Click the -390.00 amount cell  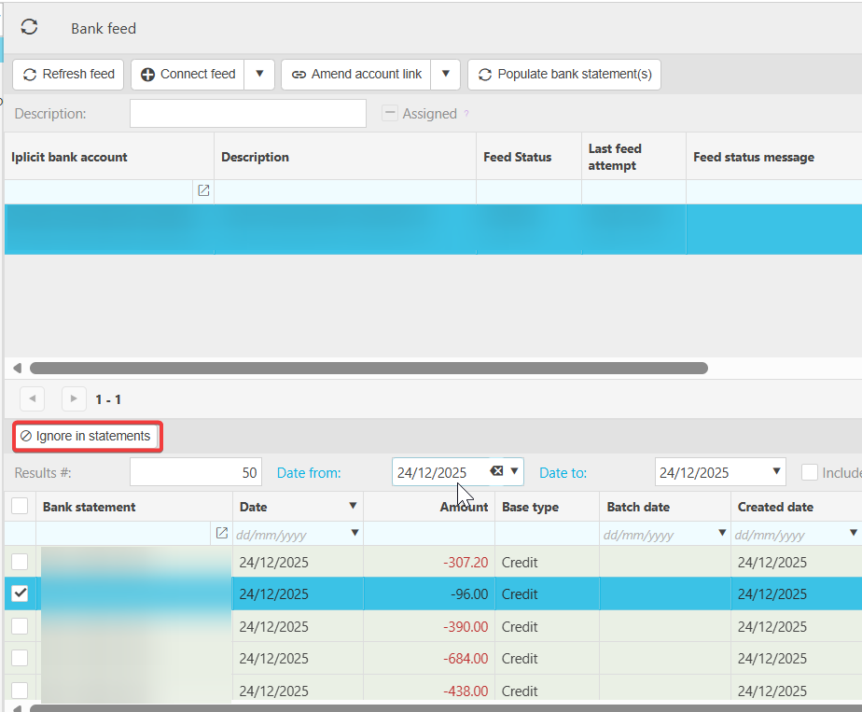429,626
